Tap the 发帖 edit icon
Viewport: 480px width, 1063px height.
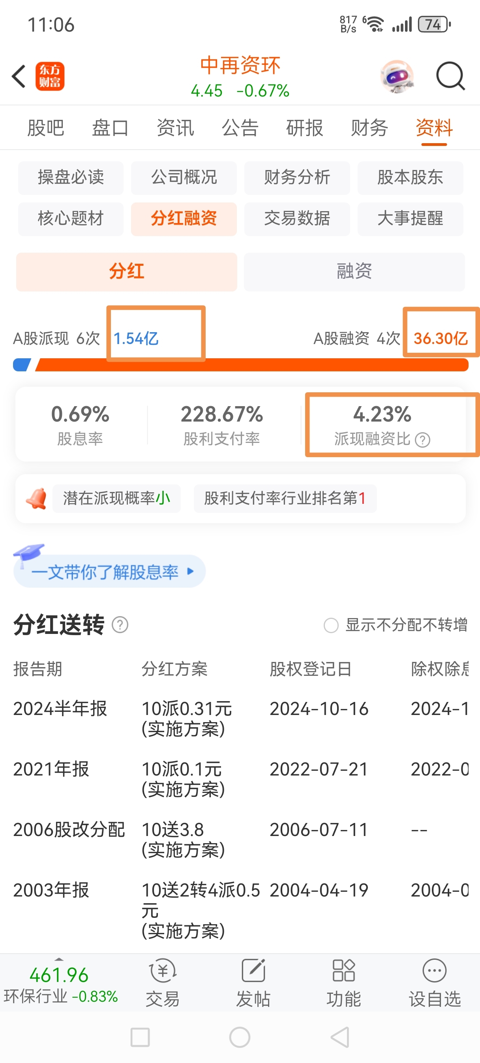[253, 970]
